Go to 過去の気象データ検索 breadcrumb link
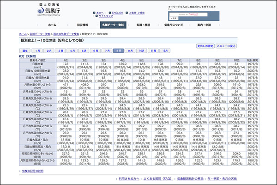 coord(68,34)
